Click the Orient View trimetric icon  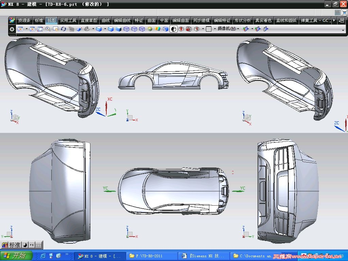click(x=87, y=29)
